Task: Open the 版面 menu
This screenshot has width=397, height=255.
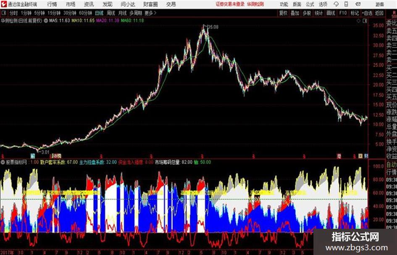Action: point(297,4)
